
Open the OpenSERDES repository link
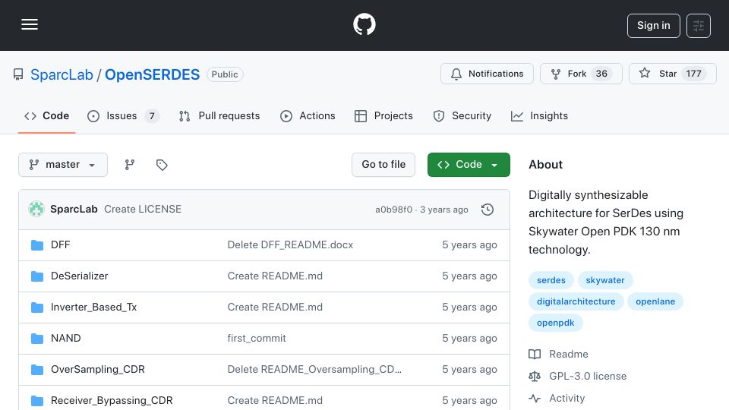[x=152, y=74]
